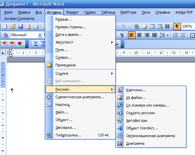The image size is (195, 155).
Task: Expand the Ссылка submenu
Action: [80, 73]
